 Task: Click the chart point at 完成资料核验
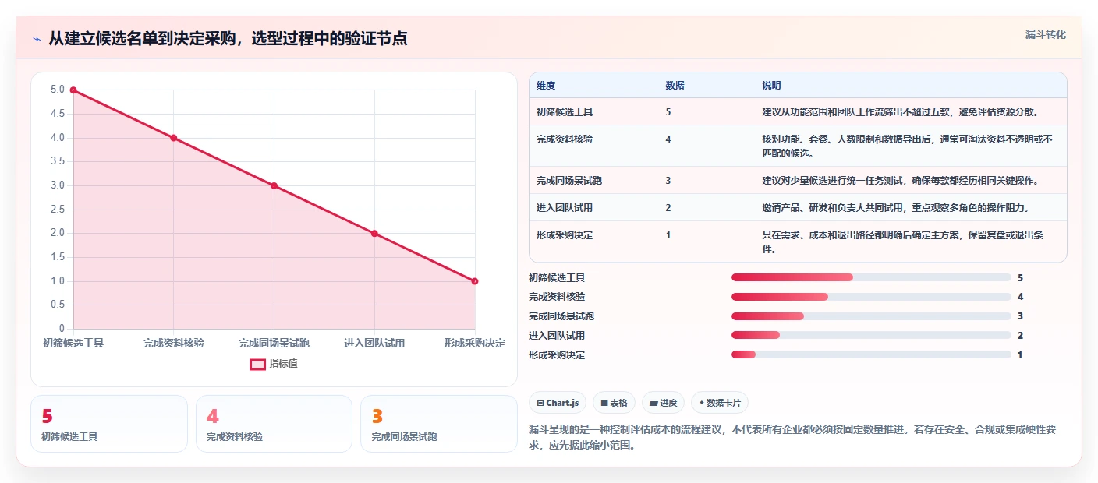[174, 138]
